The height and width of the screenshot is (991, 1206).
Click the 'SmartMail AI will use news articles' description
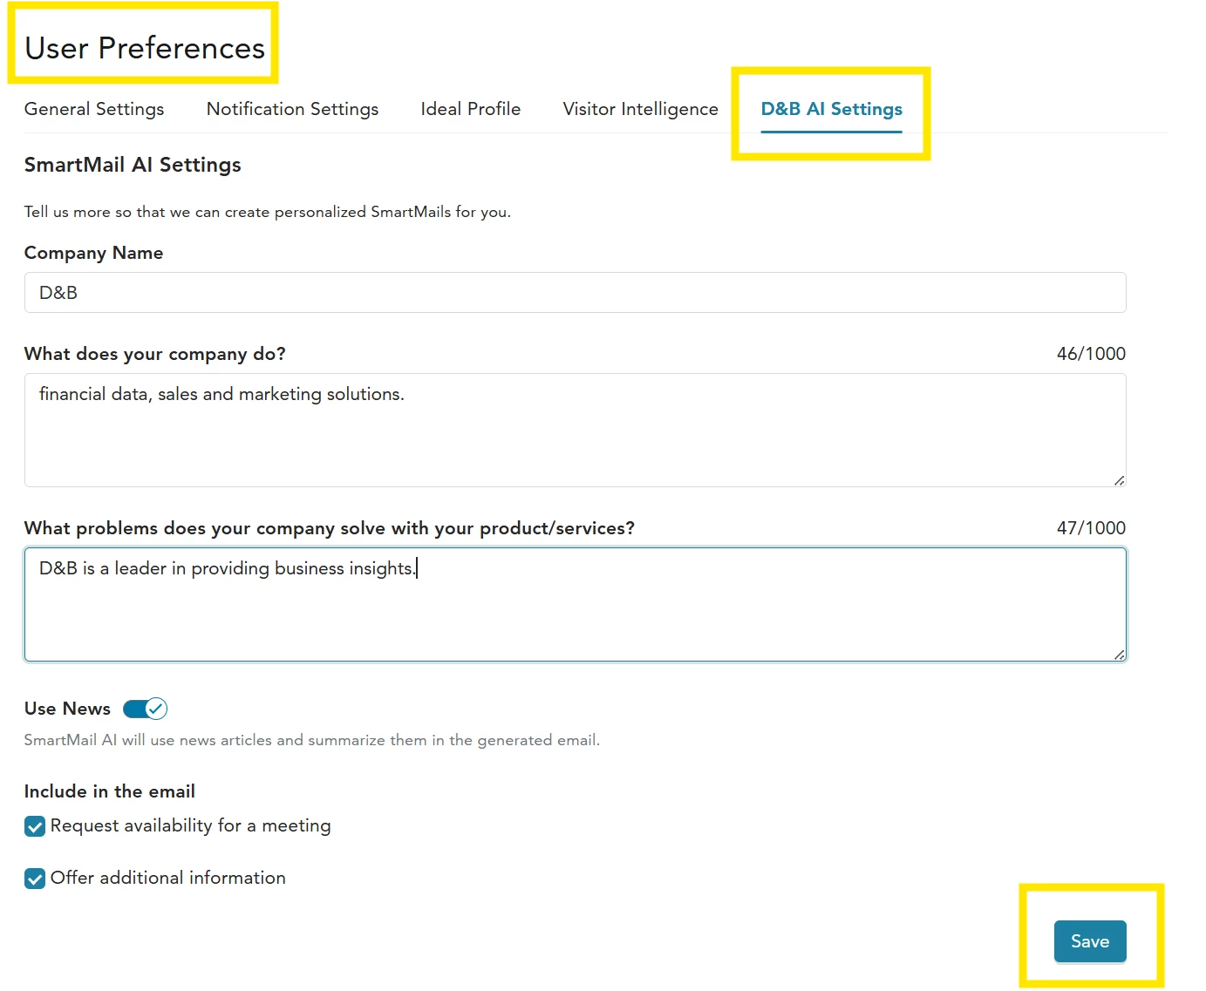click(x=312, y=740)
